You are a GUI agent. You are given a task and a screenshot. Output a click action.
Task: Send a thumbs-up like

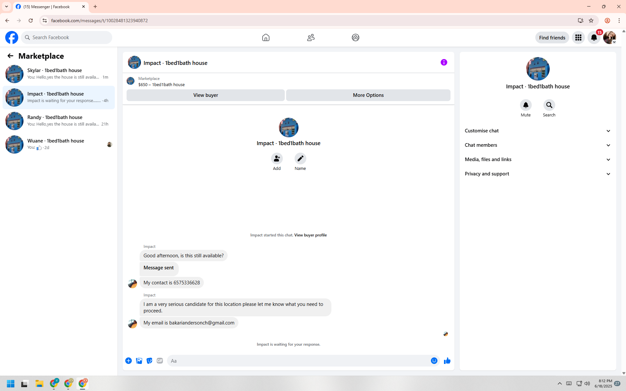pos(447,361)
